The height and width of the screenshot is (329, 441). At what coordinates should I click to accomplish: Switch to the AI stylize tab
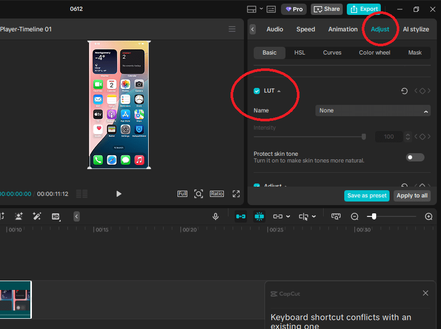point(416,29)
